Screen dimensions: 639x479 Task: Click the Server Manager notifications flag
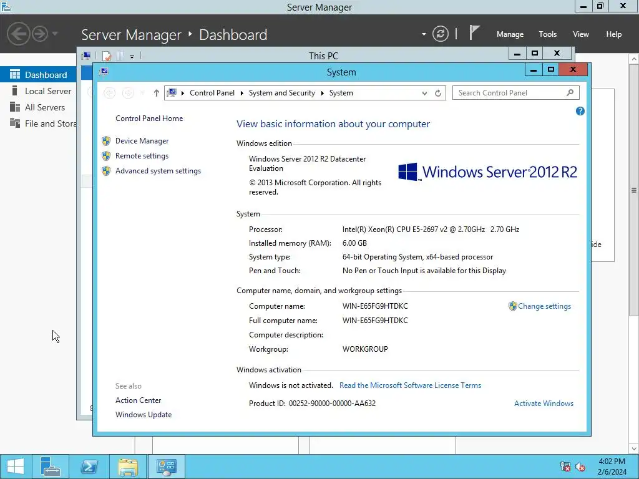[x=474, y=33]
